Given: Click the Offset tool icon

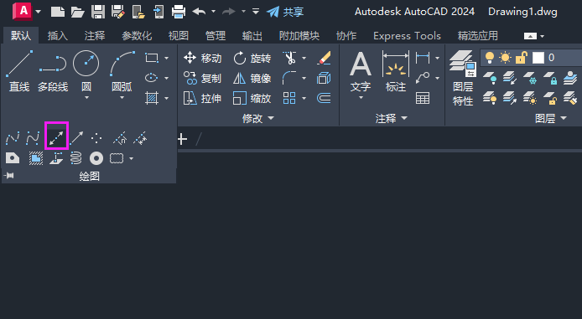Looking at the screenshot, I should pos(324,98).
